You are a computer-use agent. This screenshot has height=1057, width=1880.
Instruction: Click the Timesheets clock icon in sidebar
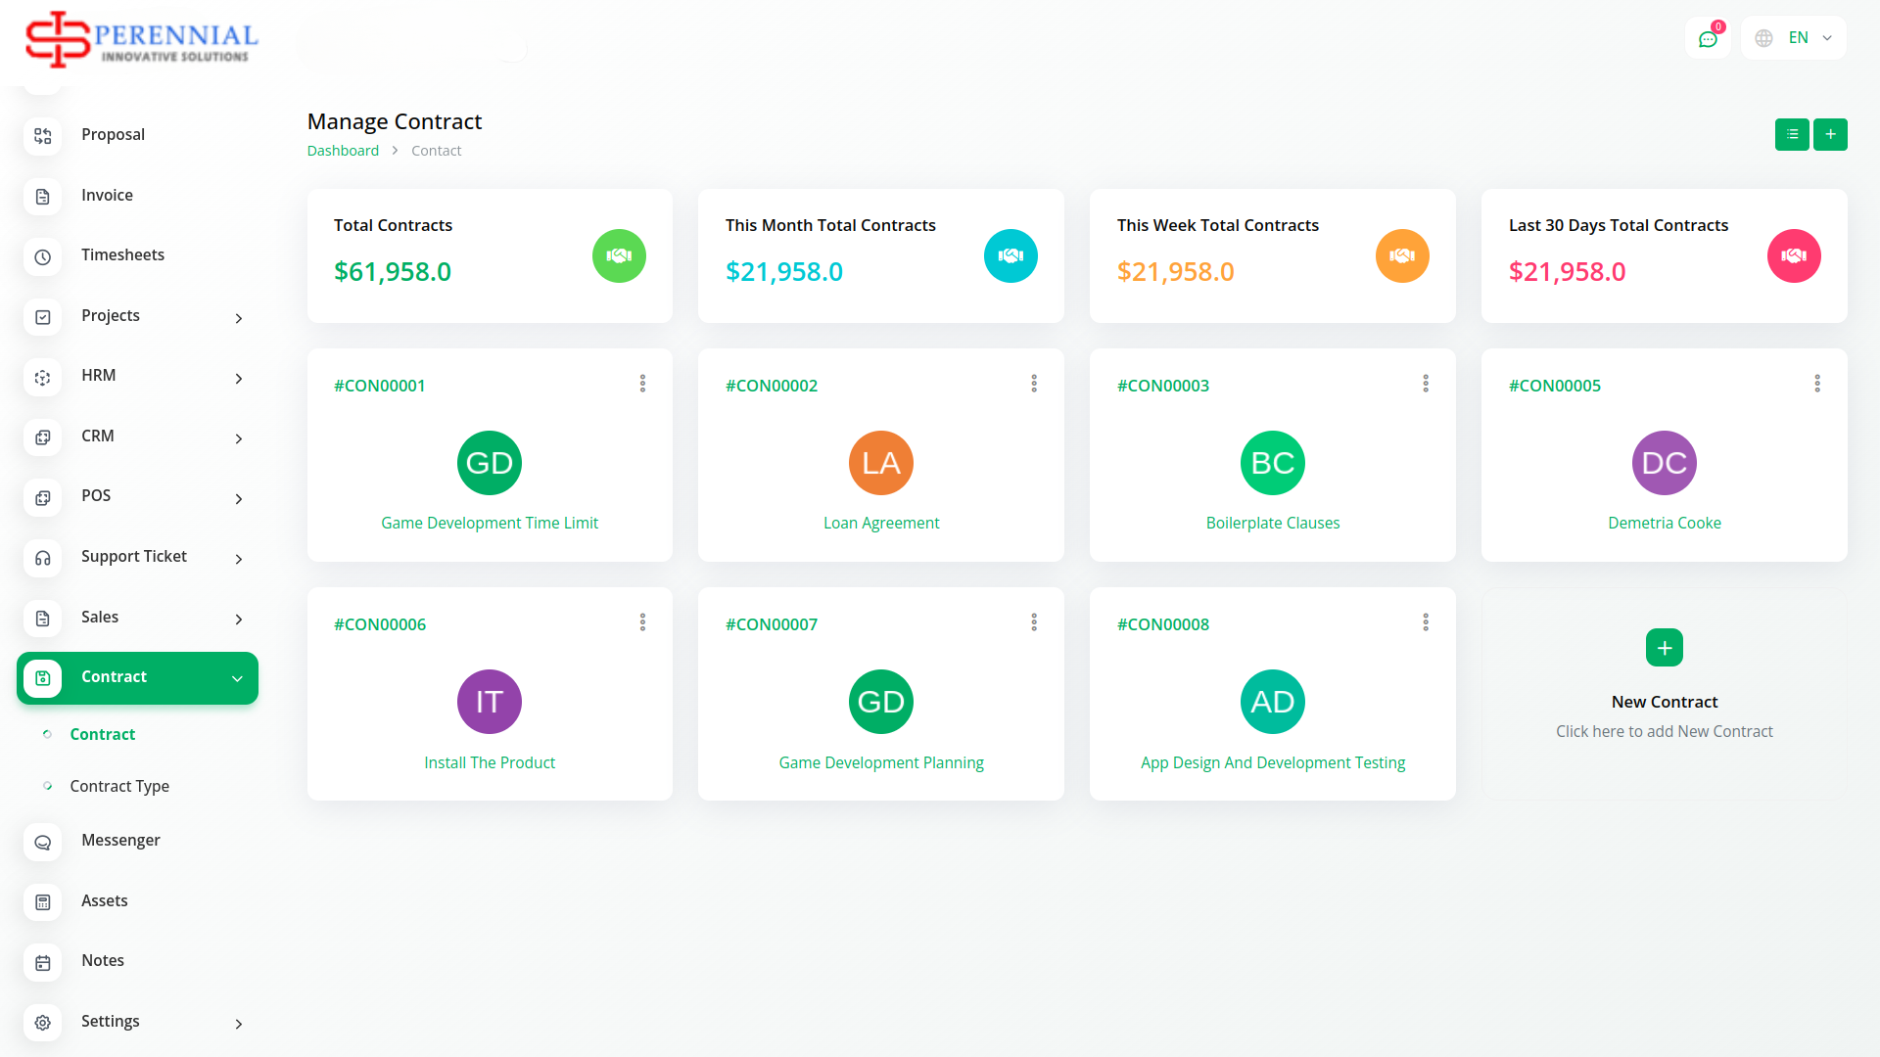click(x=43, y=256)
